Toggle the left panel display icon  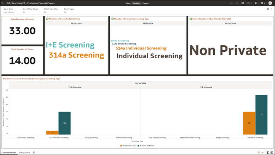click(268, 153)
